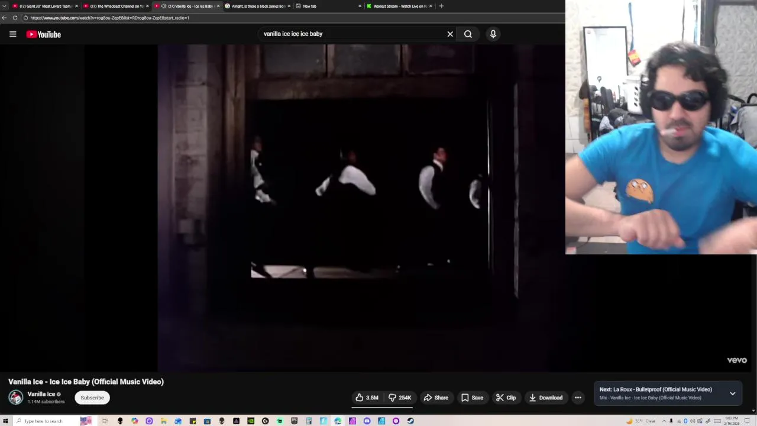This screenshot has height=426, width=757.
Task: Expand the Next mix playlist panel
Action: [732, 393]
